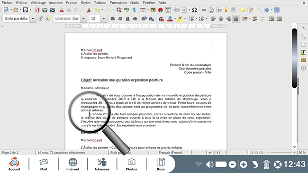Open the font color dropdown arrow
Screen dimensions: 308x173
175,18
